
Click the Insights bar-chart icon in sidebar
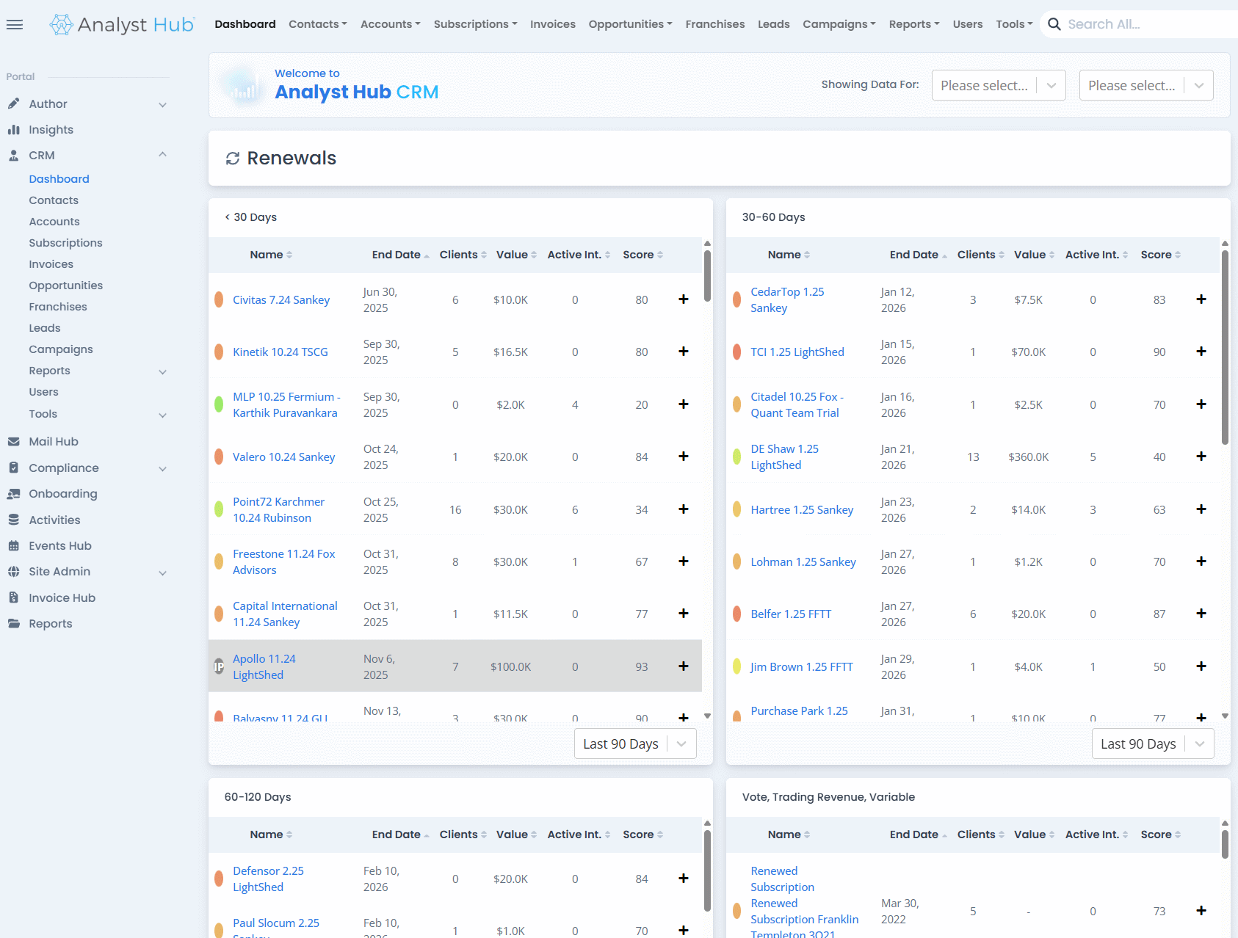click(x=14, y=129)
